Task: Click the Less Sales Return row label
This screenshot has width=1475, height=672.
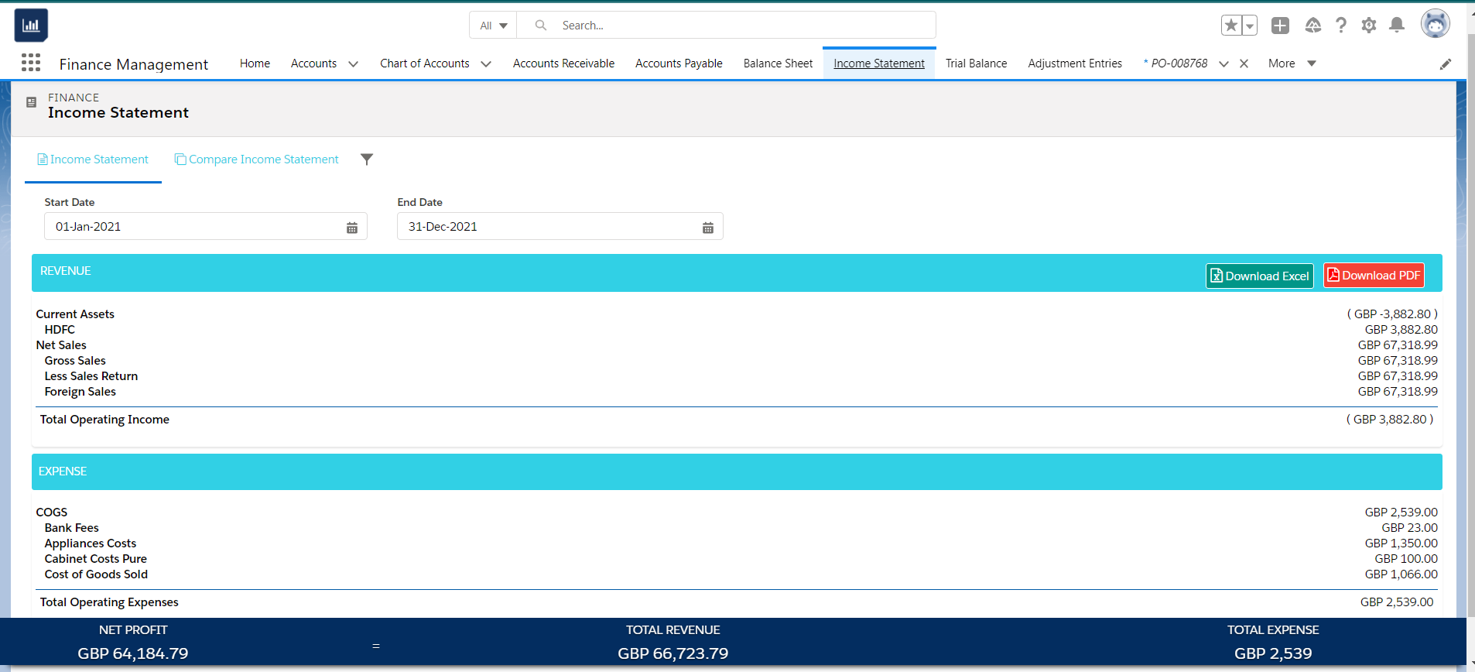Action: (91, 376)
